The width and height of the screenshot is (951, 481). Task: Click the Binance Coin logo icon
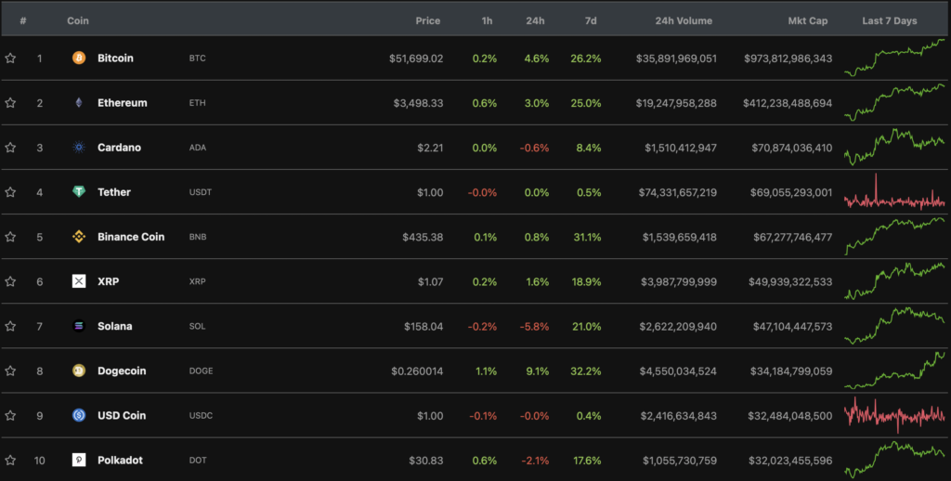pyautogui.click(x=79, y=237)
